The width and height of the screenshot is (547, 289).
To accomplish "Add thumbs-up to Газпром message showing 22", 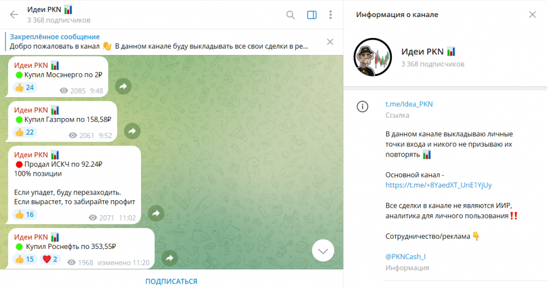I will click(25, 132).
